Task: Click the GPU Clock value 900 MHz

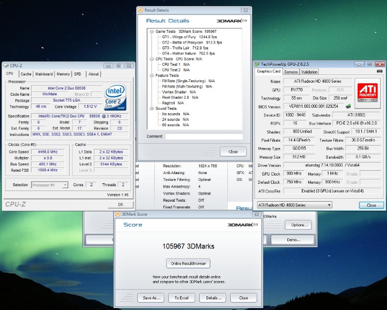Action: tap(294, 174)
